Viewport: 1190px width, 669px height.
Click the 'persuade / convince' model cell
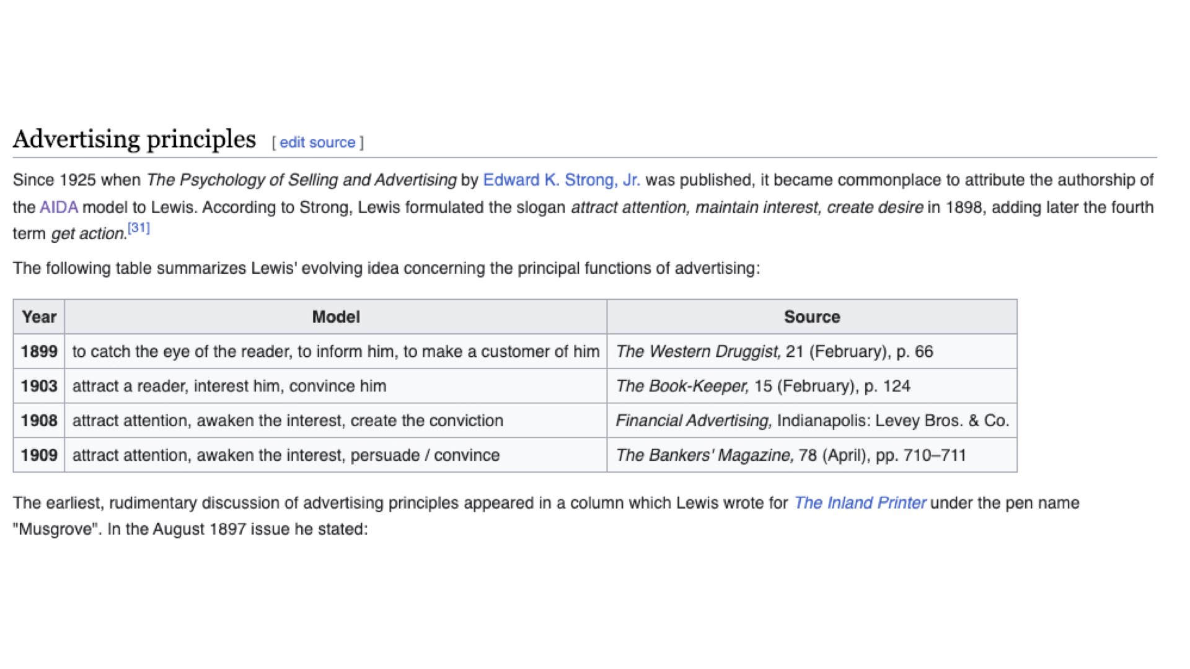pyautogui.click(x=336, y=455)
